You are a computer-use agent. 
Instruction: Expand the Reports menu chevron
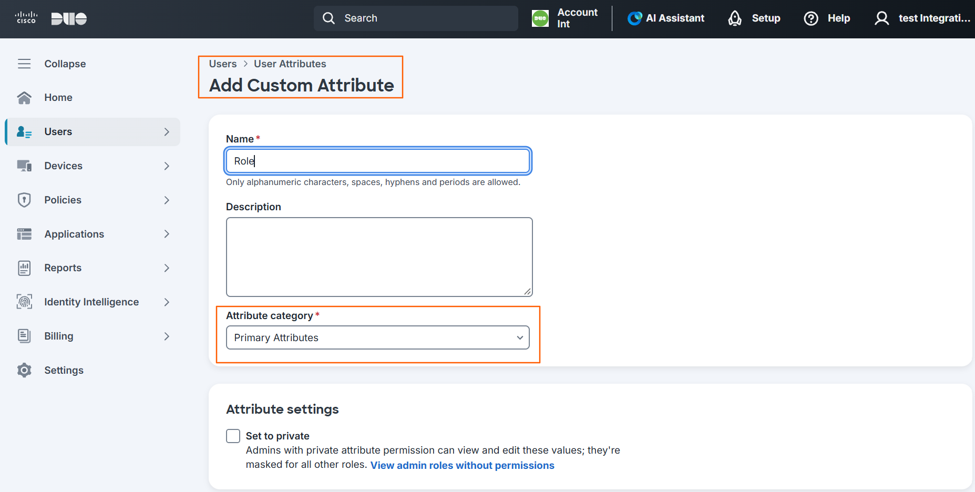tap(167, 268)
